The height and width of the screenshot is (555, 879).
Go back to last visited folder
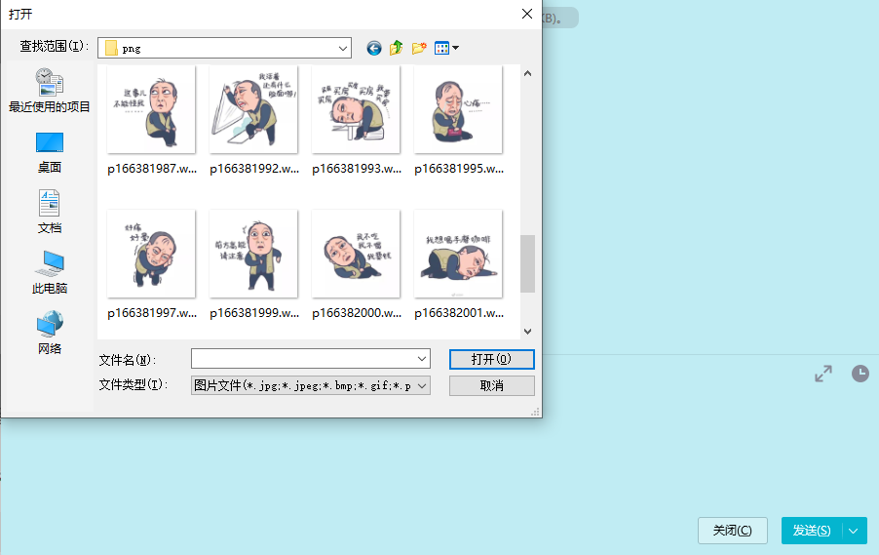click(374, 48)
